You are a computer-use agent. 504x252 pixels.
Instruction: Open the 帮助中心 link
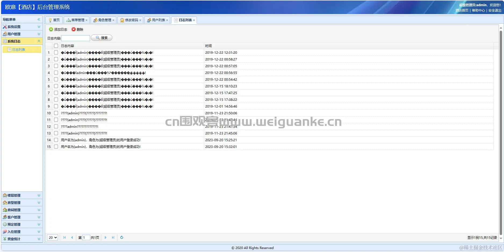(x=478, y=10)
